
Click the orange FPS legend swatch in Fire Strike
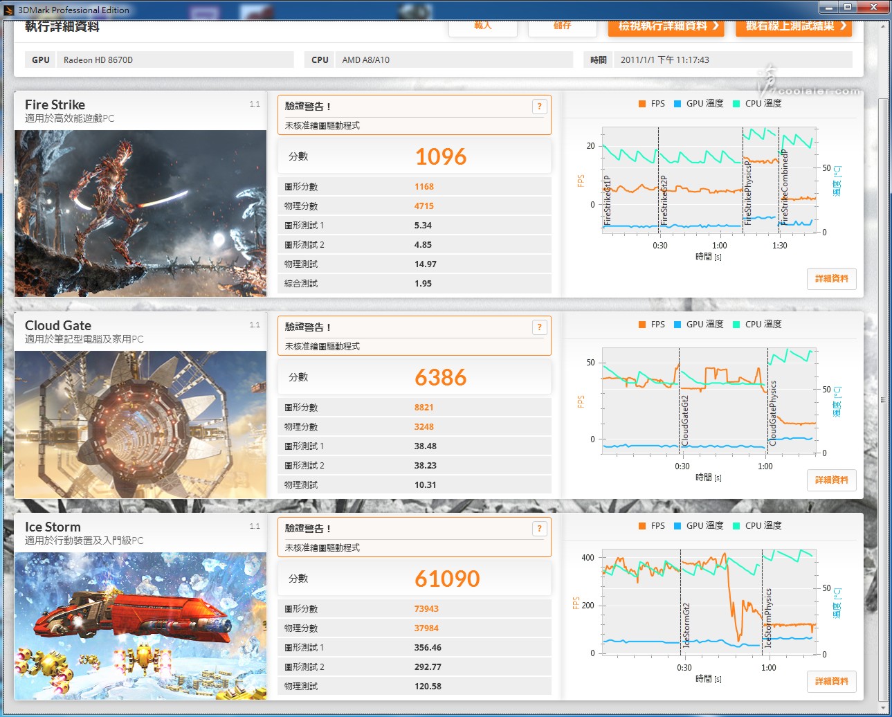point(642,104)
